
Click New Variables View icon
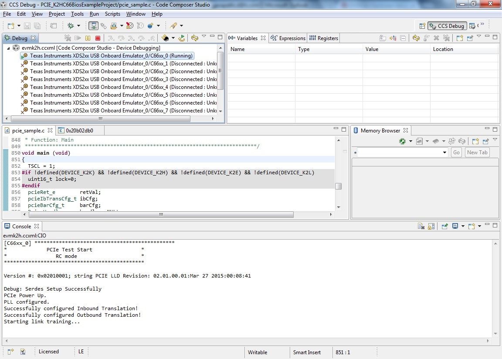pos(460,38)
